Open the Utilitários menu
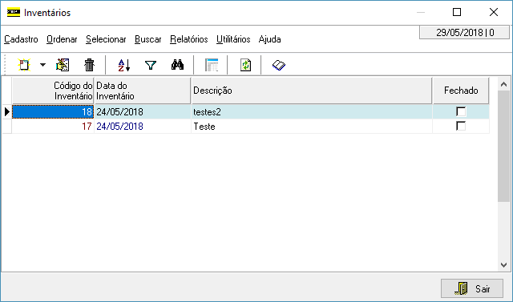 click(233, 39)
